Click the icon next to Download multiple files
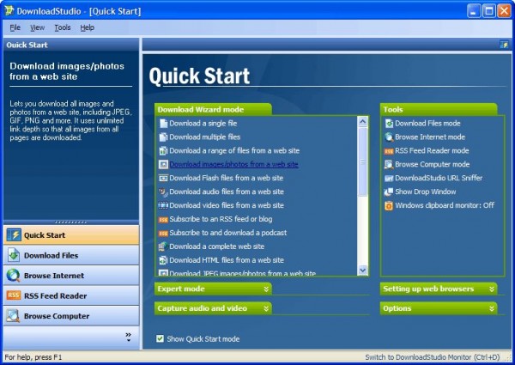515x365 pixels. click(x=163, y=137)
